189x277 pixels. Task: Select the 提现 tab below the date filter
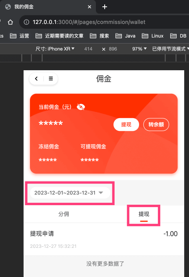click(144, 214)
